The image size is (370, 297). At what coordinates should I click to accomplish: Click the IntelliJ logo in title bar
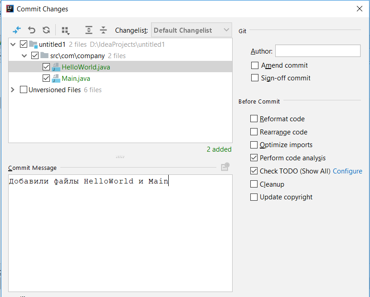tap(10, 8)
